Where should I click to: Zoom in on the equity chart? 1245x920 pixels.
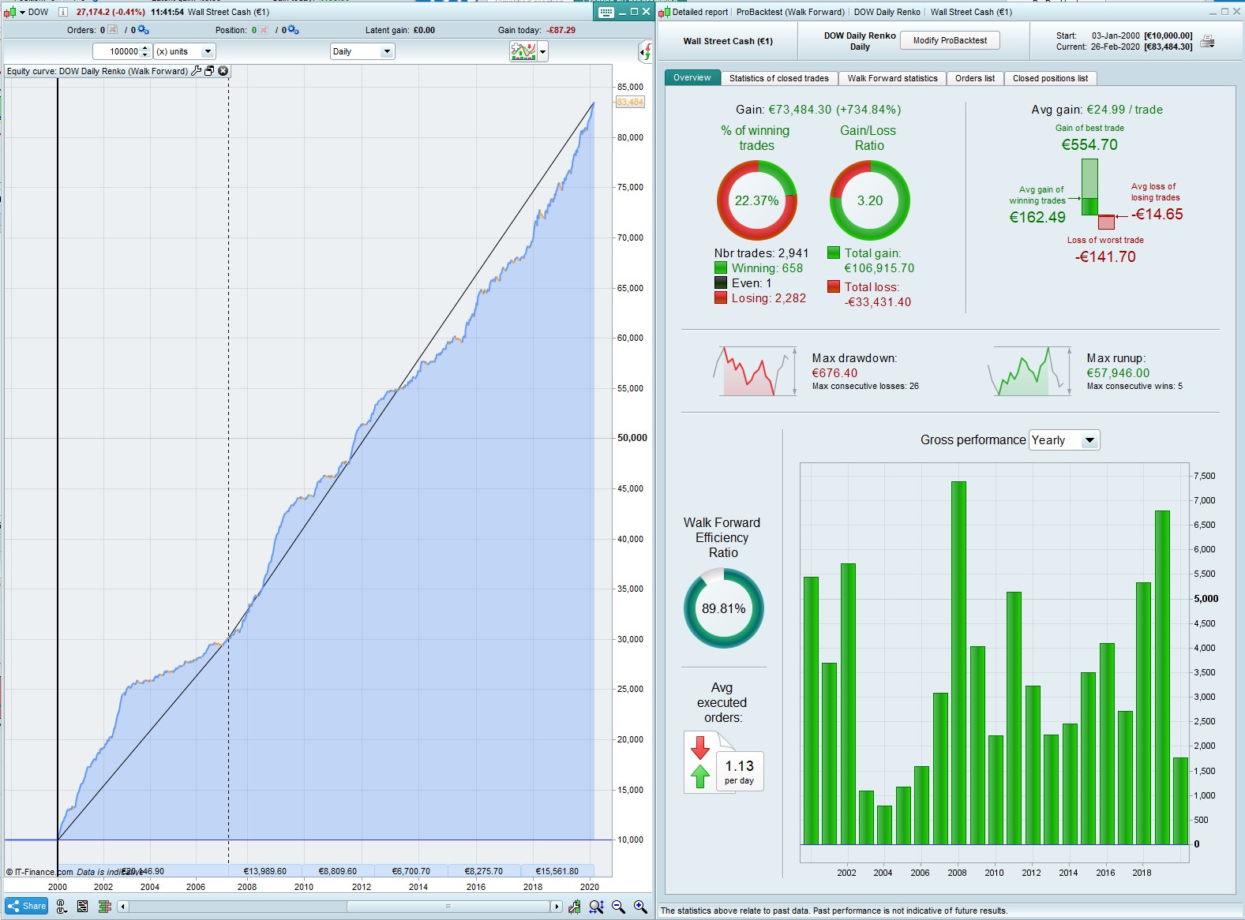click(x=640, y=907)
